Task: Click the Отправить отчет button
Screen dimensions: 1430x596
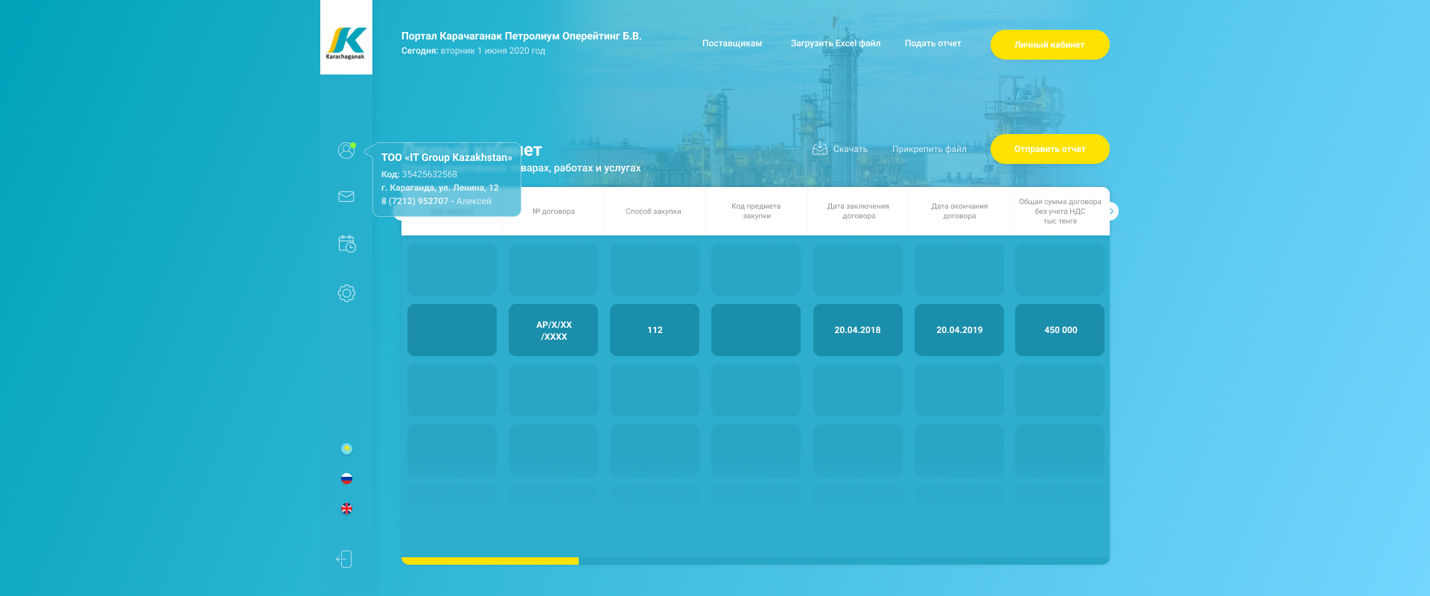Action: click(1049, 149)
